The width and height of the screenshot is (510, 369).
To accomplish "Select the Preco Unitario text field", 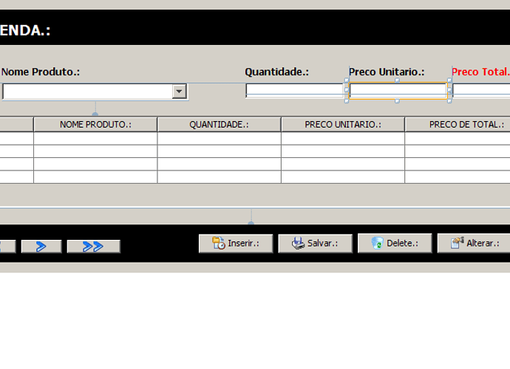I will [398, 91].
